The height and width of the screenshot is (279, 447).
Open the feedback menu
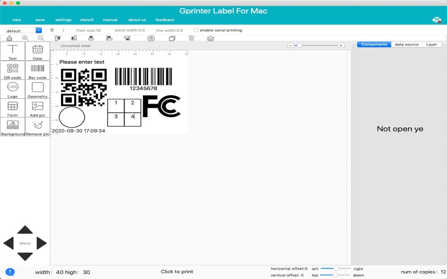click(x=165, y=20)
